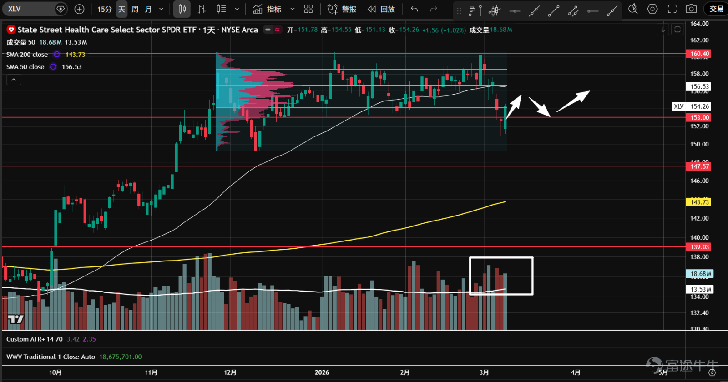Viewport: 728px width, 382px height.
Task: Select the candlestick pattern drawing tool
Action: coord(495,10)
